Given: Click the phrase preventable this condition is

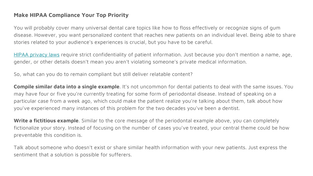Looking at the screenshot, I should click(x=48, y=135).
